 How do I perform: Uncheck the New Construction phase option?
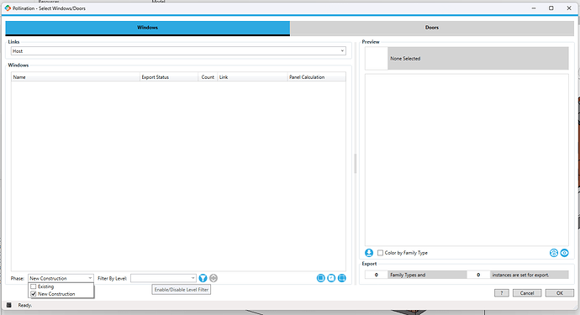point(34,294)
